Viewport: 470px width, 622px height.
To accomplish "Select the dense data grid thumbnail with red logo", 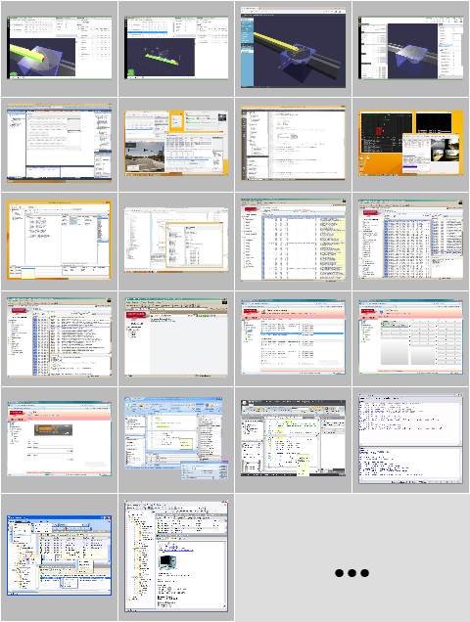I will click(411, 240).
